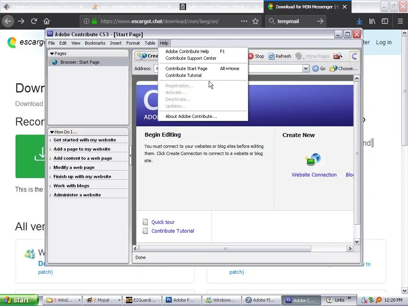Expand the taskbar Links chevron
Image resolution: width=408 pixels, height=306 pixels.
[349, 298]
